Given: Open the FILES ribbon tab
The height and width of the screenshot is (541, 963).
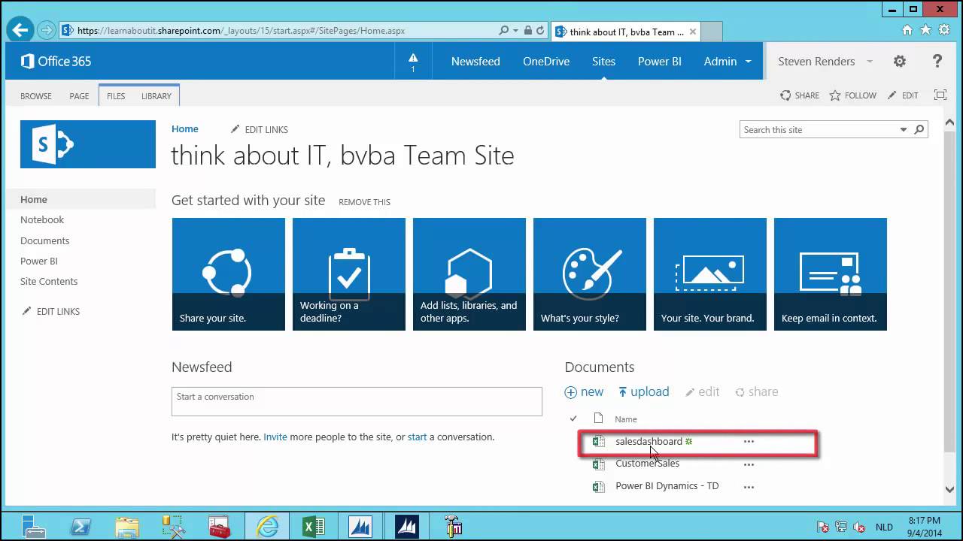Looking at the screenshot, I should pyautogui.click(x=116, y=96).
